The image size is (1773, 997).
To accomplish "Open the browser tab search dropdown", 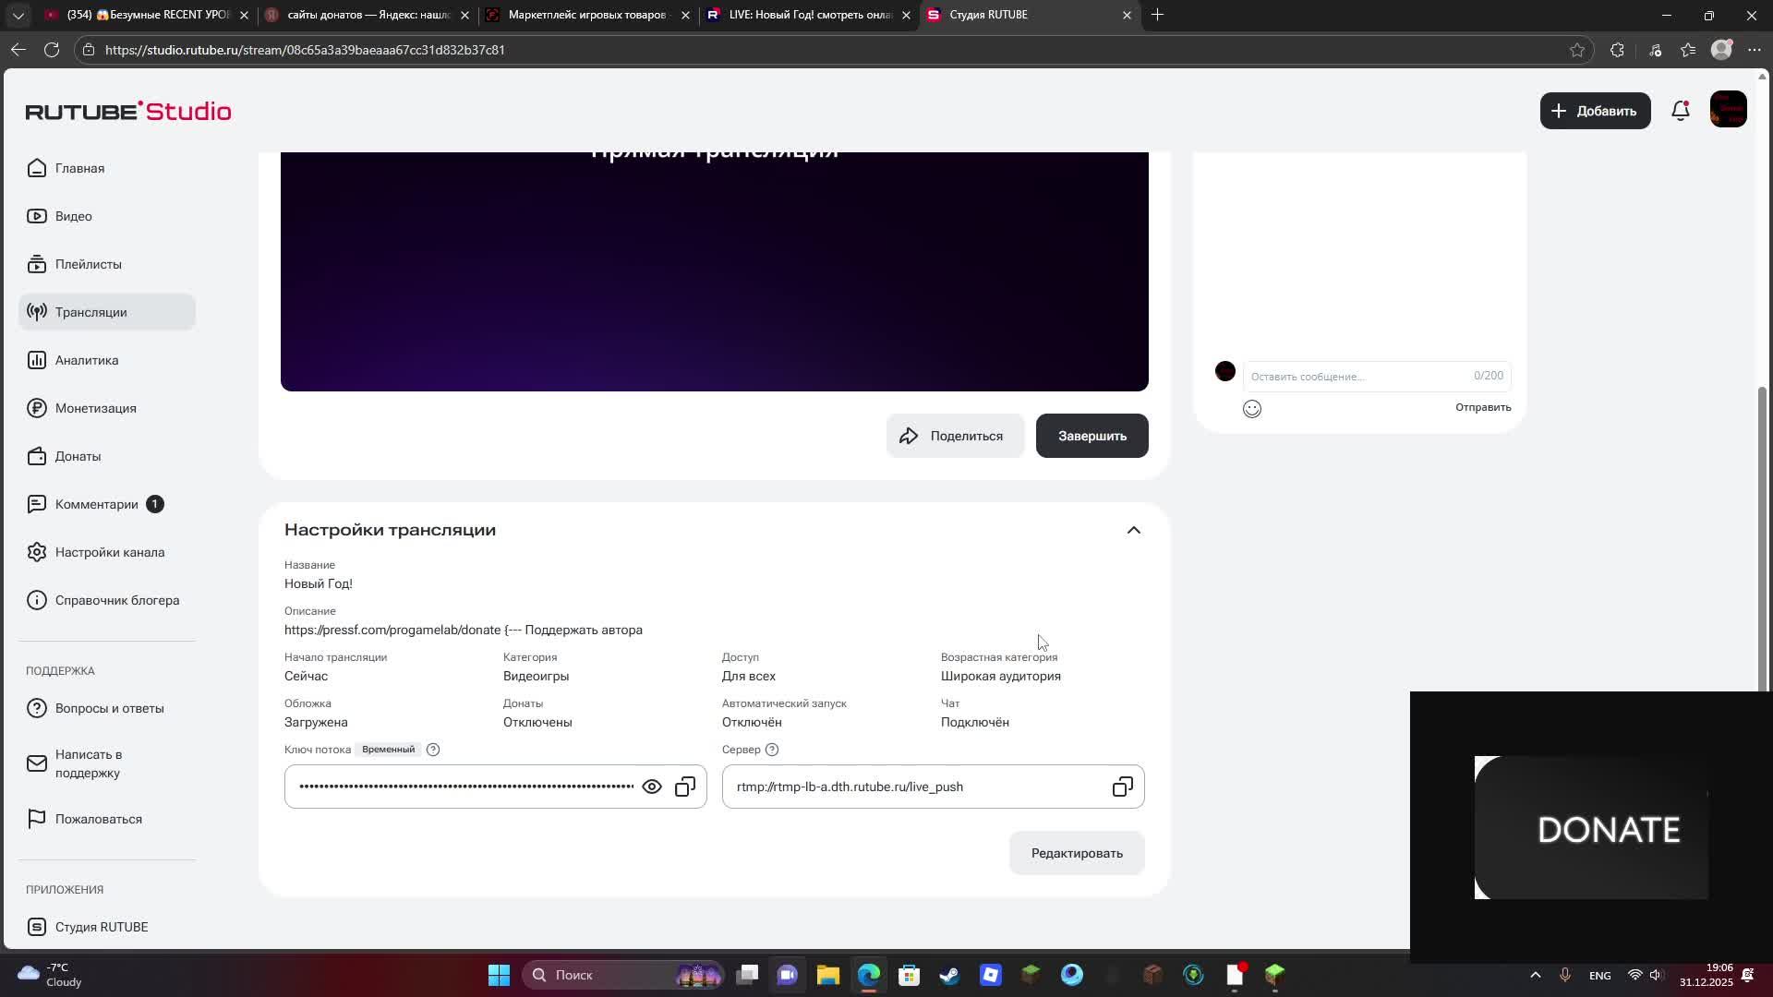I will coord(18,15).
